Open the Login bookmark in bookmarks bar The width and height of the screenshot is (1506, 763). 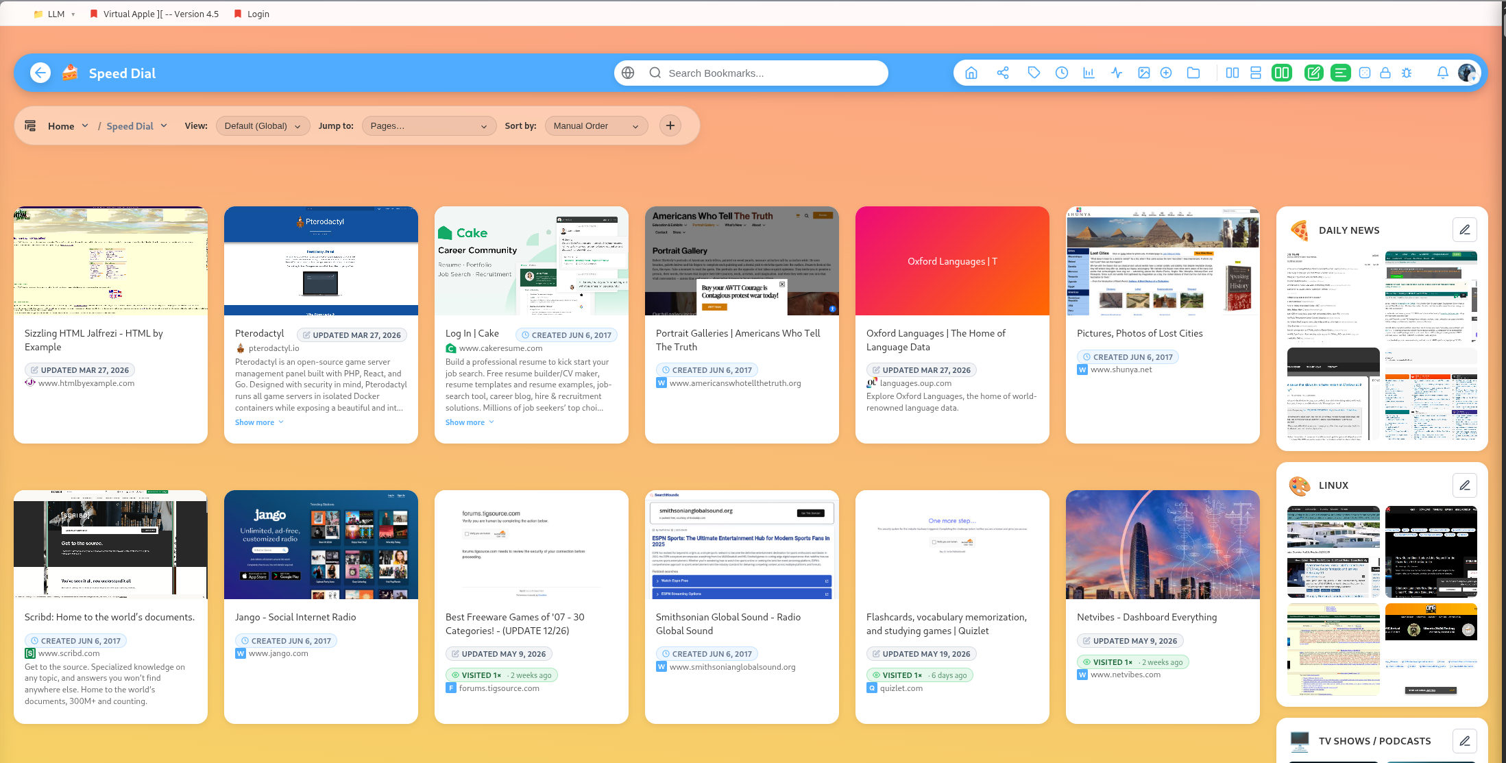[252, 14]
